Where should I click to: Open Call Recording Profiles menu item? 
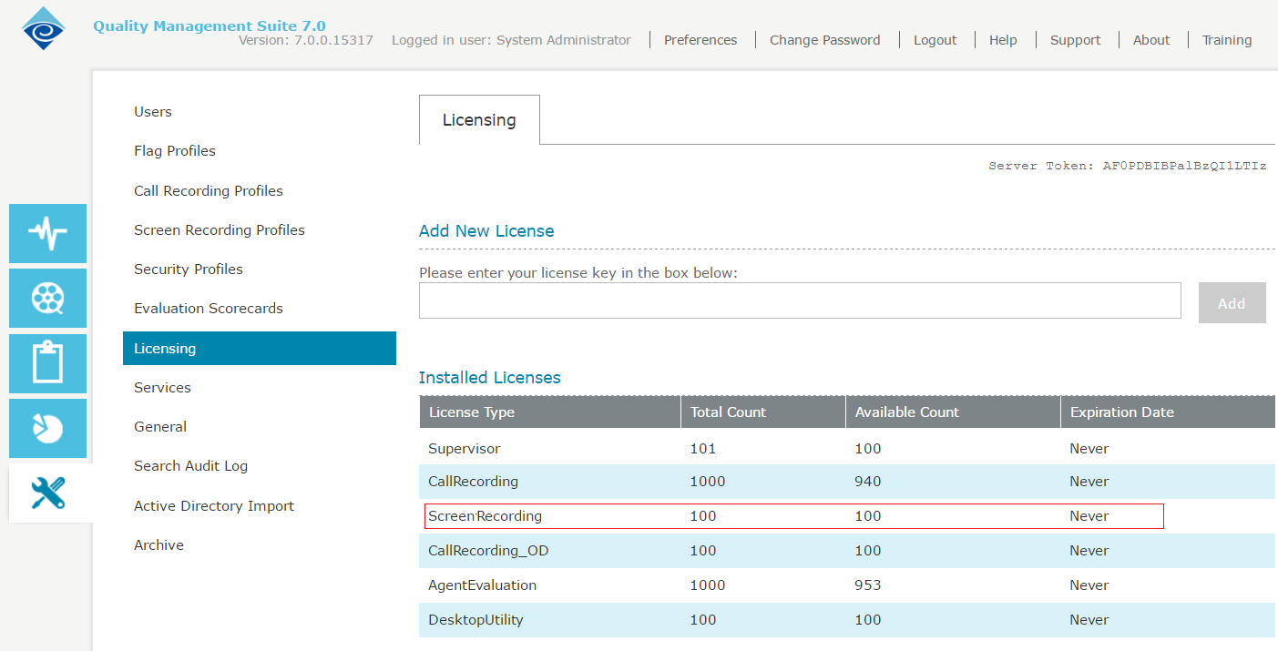209,191
